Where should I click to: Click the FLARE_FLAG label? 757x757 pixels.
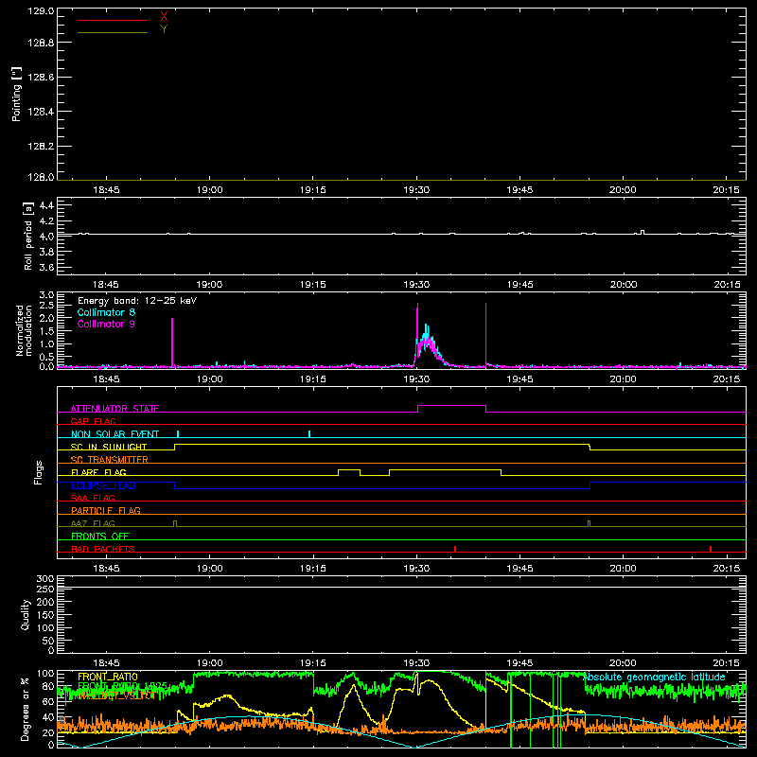(x=98, y=472)
